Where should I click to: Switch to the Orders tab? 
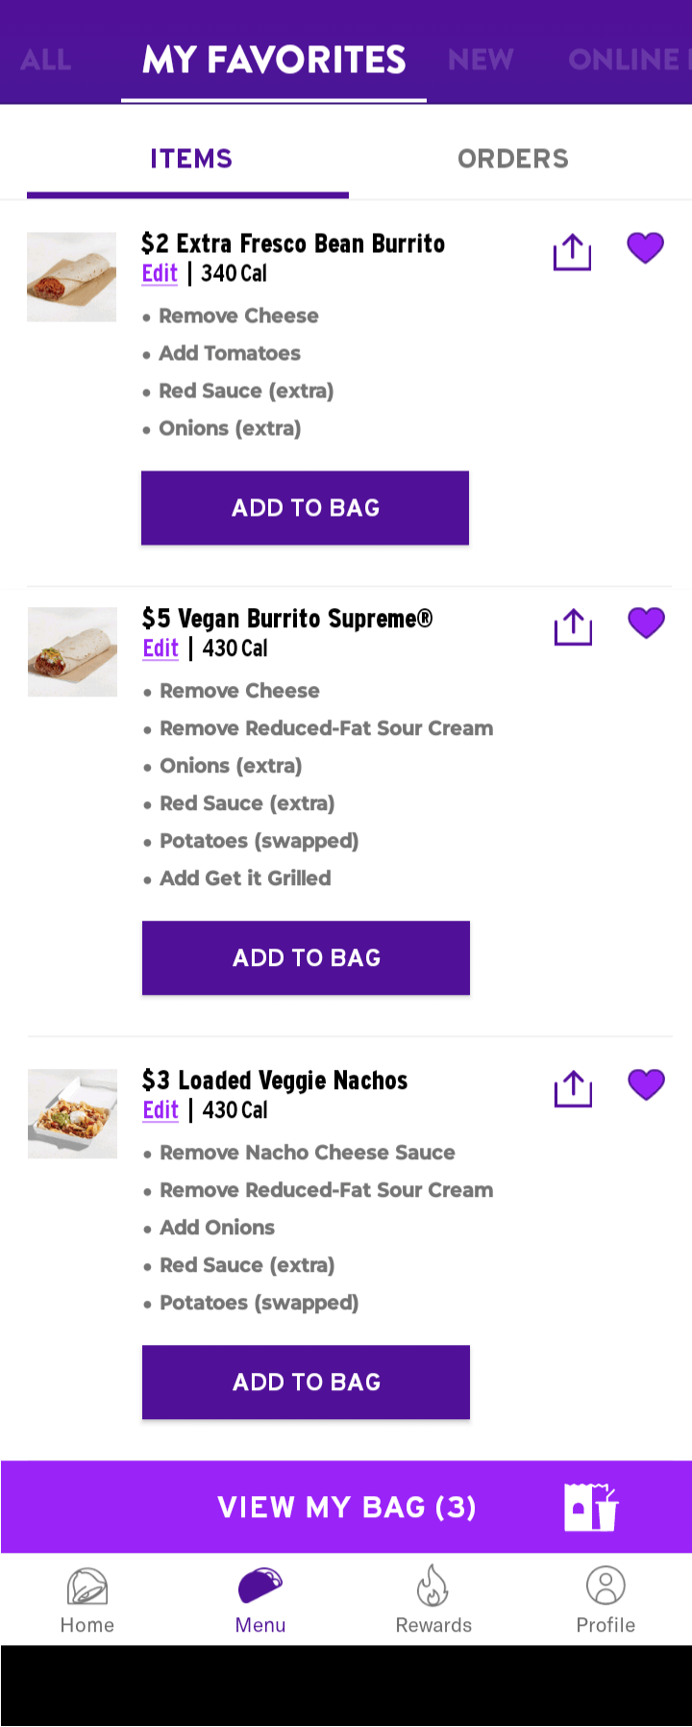coord(513,159)
